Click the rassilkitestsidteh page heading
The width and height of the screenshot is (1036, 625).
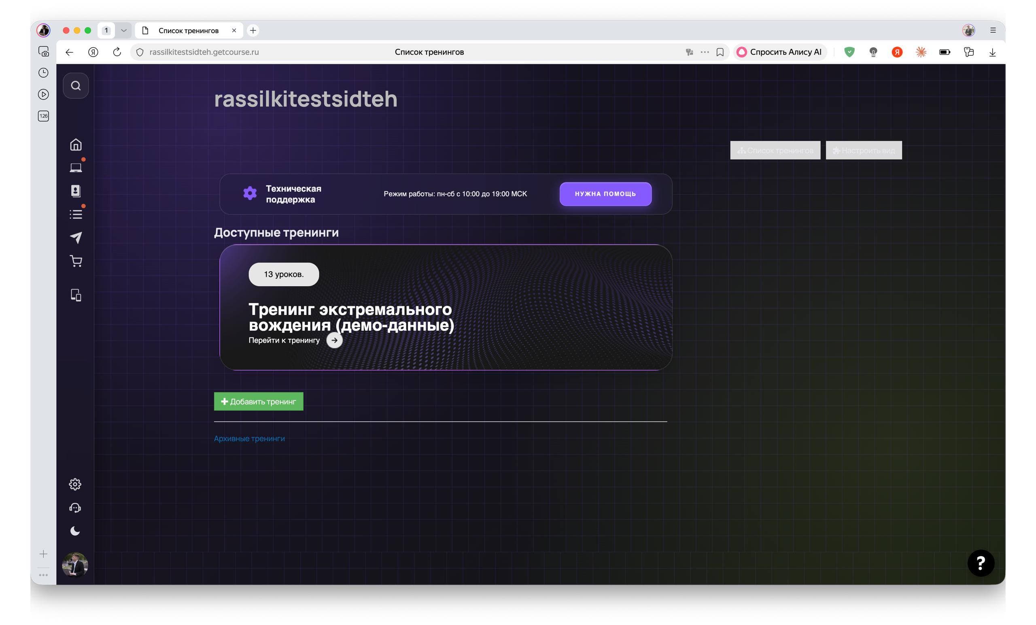(x=306, y=99)
